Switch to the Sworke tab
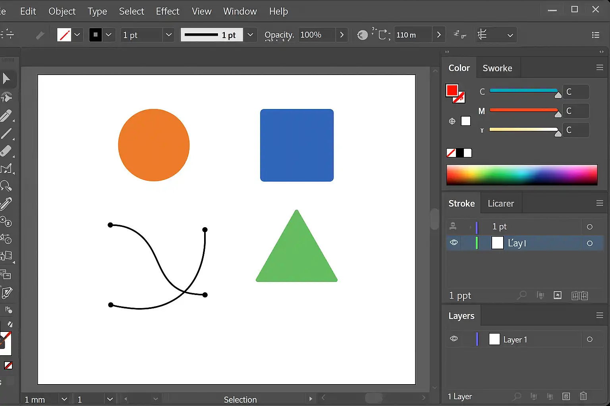The width and height of the screenshot is (610, 406). point(497,68)
